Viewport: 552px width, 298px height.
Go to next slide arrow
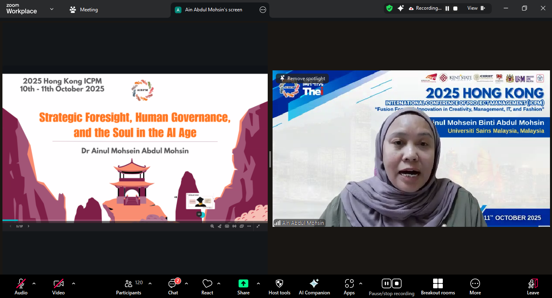click(x=28, y=226)
